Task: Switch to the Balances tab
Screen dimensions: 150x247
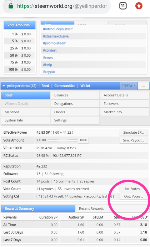Action: (75, 95)
